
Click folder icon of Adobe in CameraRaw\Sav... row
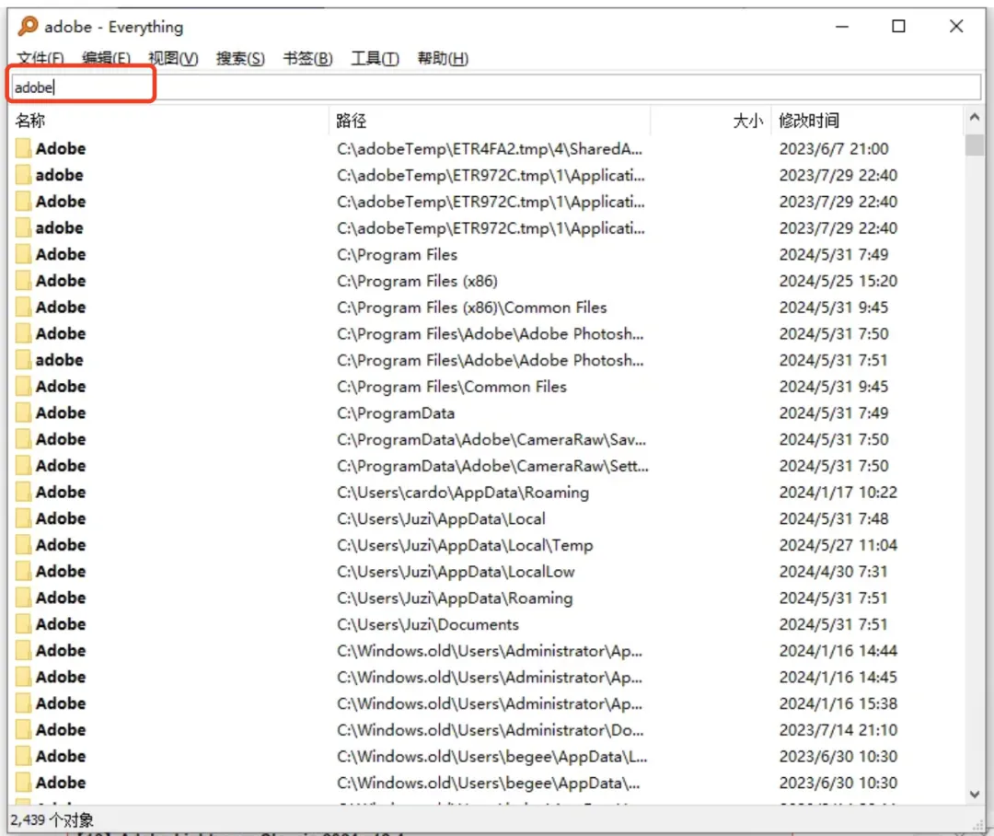(x=23, y=439)
